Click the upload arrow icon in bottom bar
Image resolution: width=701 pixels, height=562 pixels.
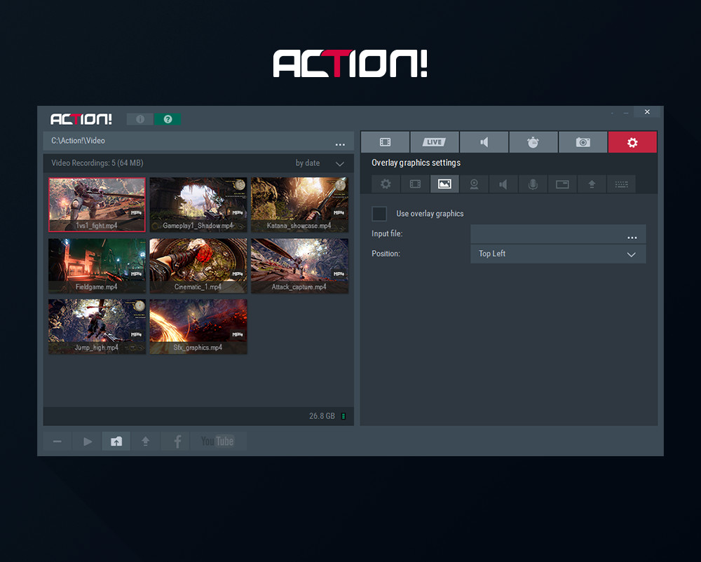coord(145,441)
